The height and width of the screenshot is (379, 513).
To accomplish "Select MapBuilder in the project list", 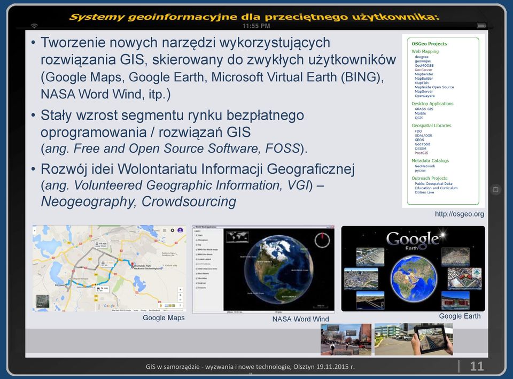I will coord(424,79).
